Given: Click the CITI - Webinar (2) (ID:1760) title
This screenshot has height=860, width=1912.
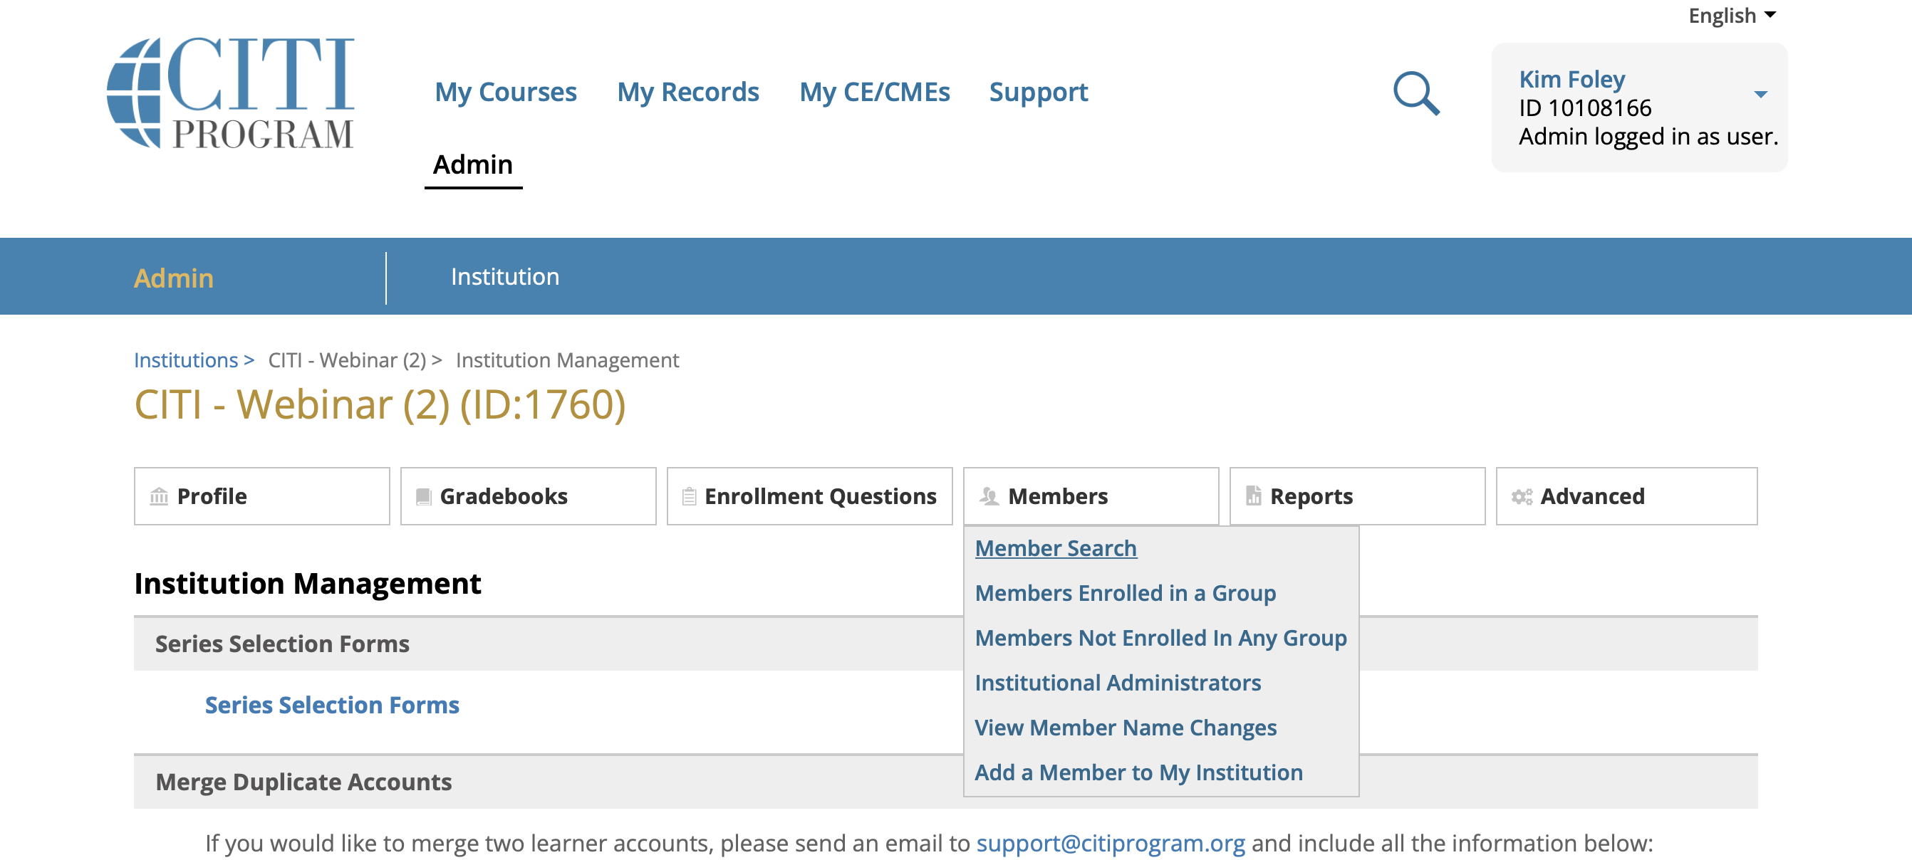Looking at the screenshot, I should tap(380, 404).
